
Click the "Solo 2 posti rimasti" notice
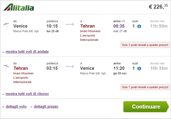(145, 45)
